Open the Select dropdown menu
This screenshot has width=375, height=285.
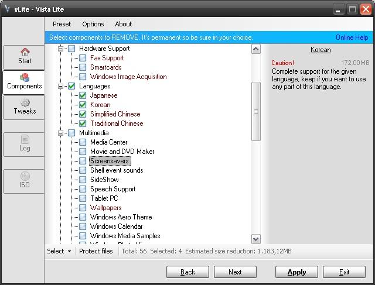59,251
